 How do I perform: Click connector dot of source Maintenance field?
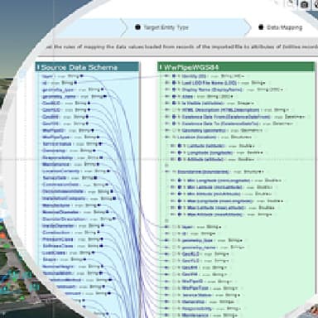click(x=98, y=164)
